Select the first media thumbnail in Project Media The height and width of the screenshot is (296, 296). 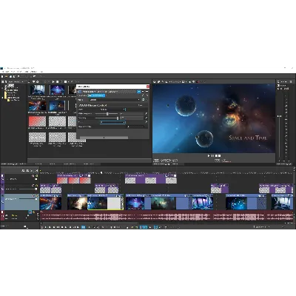37,90
